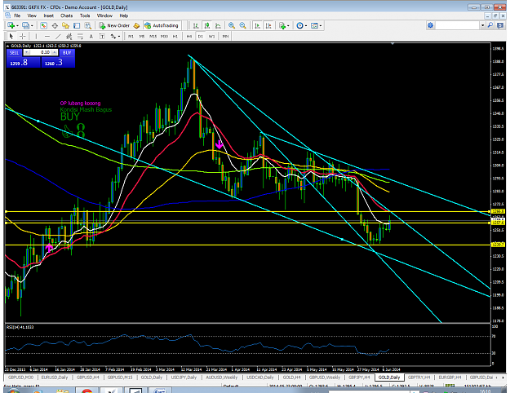Expand the Periodicity dropdown arrow
The width and height of the screenshot is (510, 393).
pos(306,25)
